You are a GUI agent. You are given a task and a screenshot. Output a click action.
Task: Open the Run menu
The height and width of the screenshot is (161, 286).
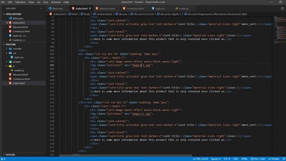(46, 2)
